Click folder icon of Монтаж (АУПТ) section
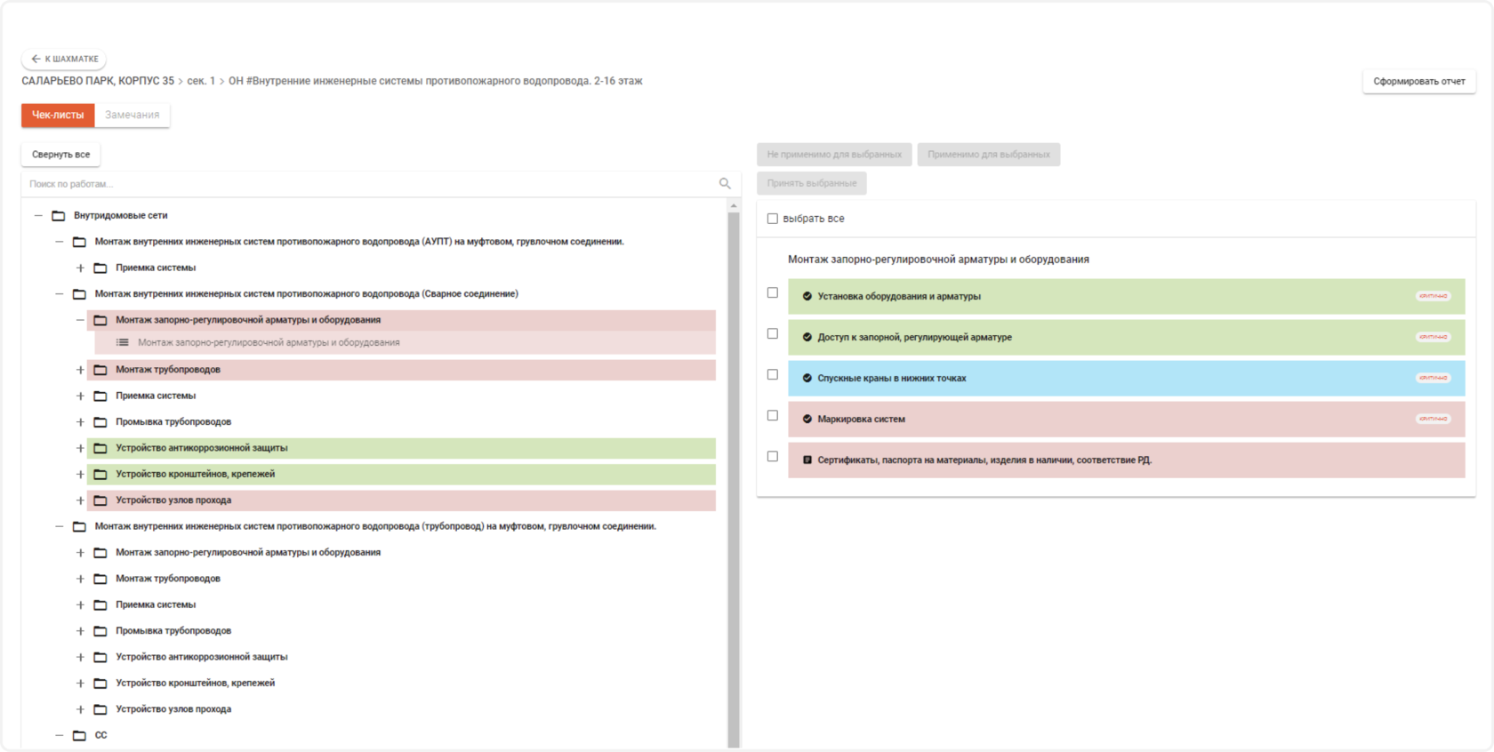 (x=79, y=242)
